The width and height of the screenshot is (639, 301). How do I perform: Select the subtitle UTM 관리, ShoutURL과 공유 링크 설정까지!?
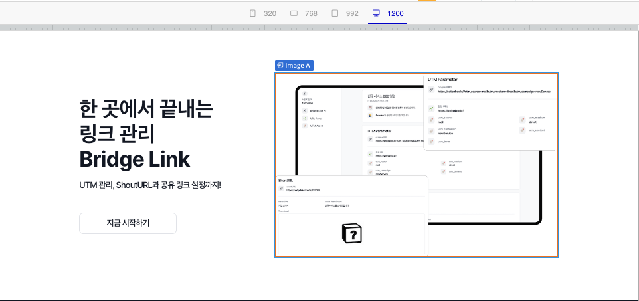tap(150, 185)
